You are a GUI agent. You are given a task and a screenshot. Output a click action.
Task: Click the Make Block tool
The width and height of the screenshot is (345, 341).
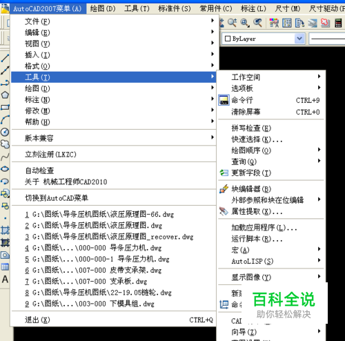[5, 206]
